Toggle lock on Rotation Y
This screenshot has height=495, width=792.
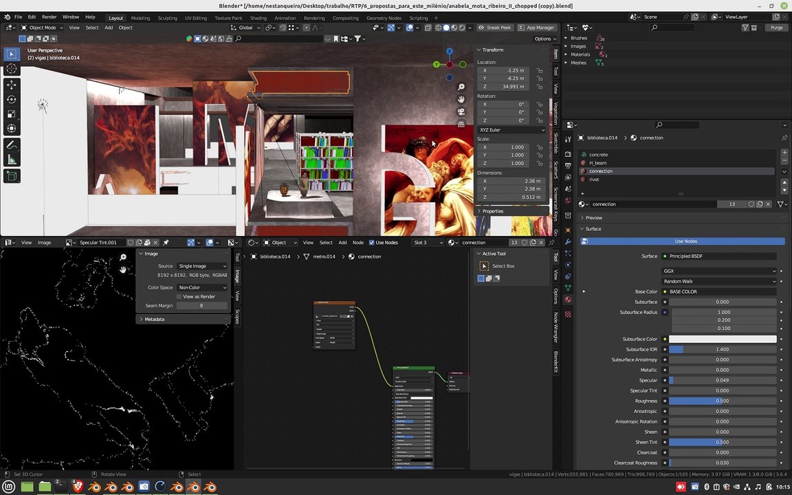pyautogui.click(x=540, y=113)
